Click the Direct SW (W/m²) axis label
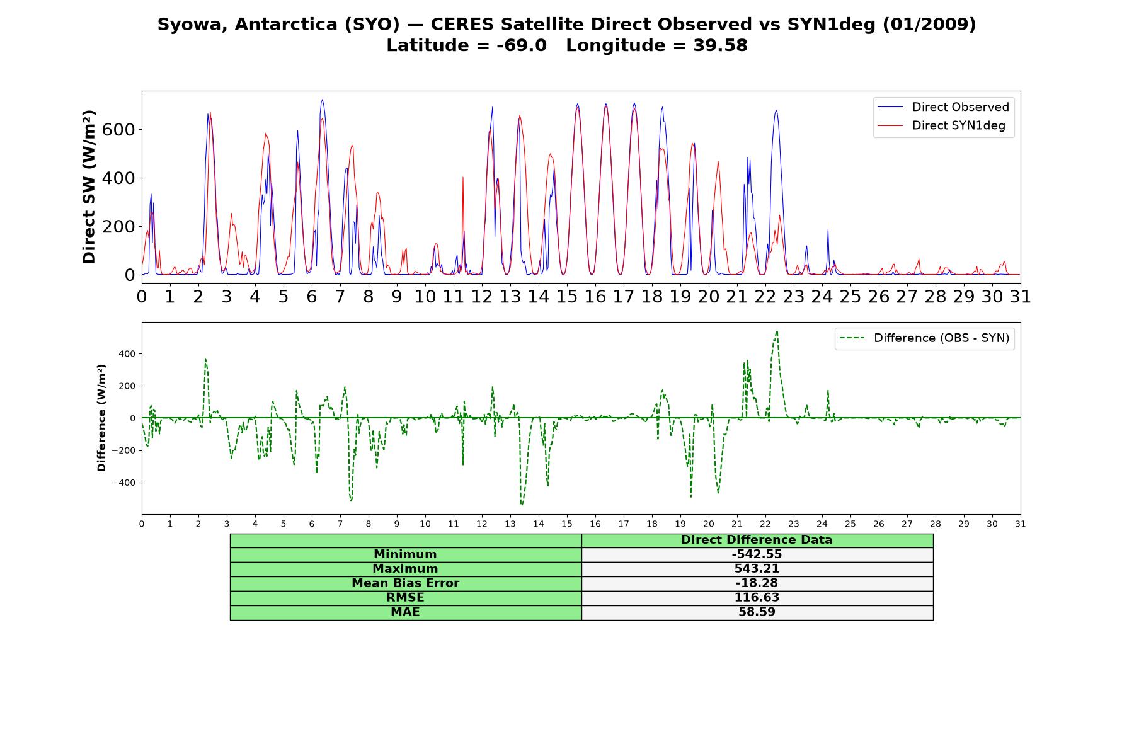Viewport: 1134px width, 756px height. coord(89,186)
